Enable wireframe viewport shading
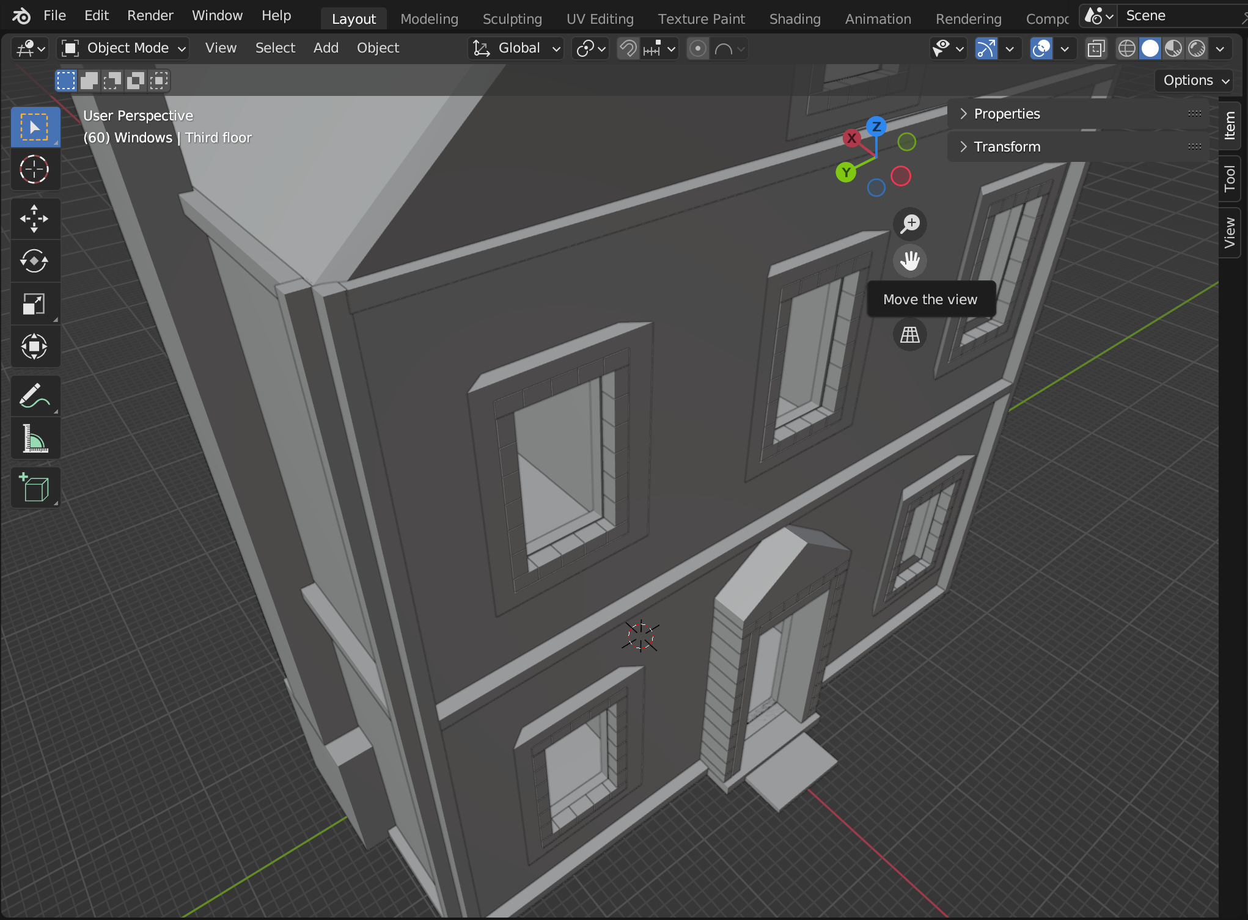Image resolution: width=1248 pixels, height=920 pixels. coord(1126,48)
